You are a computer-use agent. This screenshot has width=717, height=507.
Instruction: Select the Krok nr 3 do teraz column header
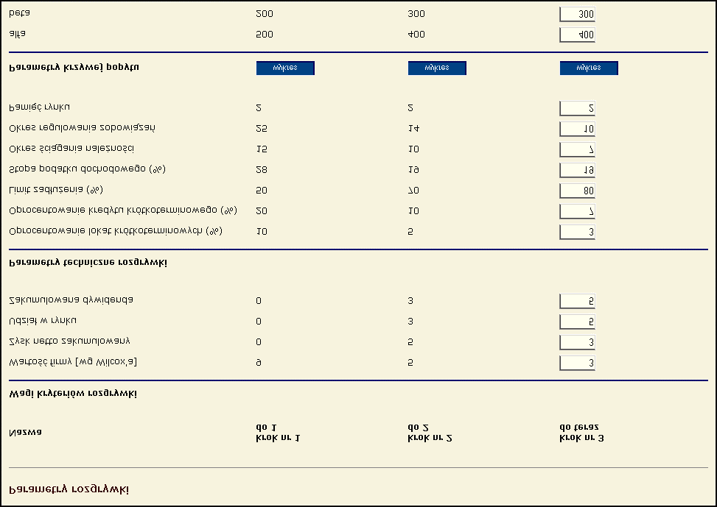[x=581, y=433]
